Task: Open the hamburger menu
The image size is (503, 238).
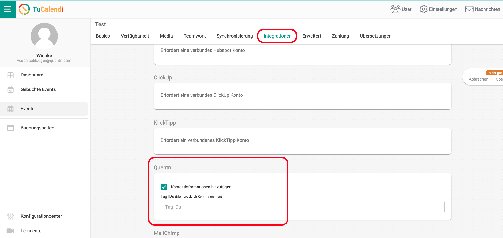Action: pyautogui.click(x=7, y=9)
